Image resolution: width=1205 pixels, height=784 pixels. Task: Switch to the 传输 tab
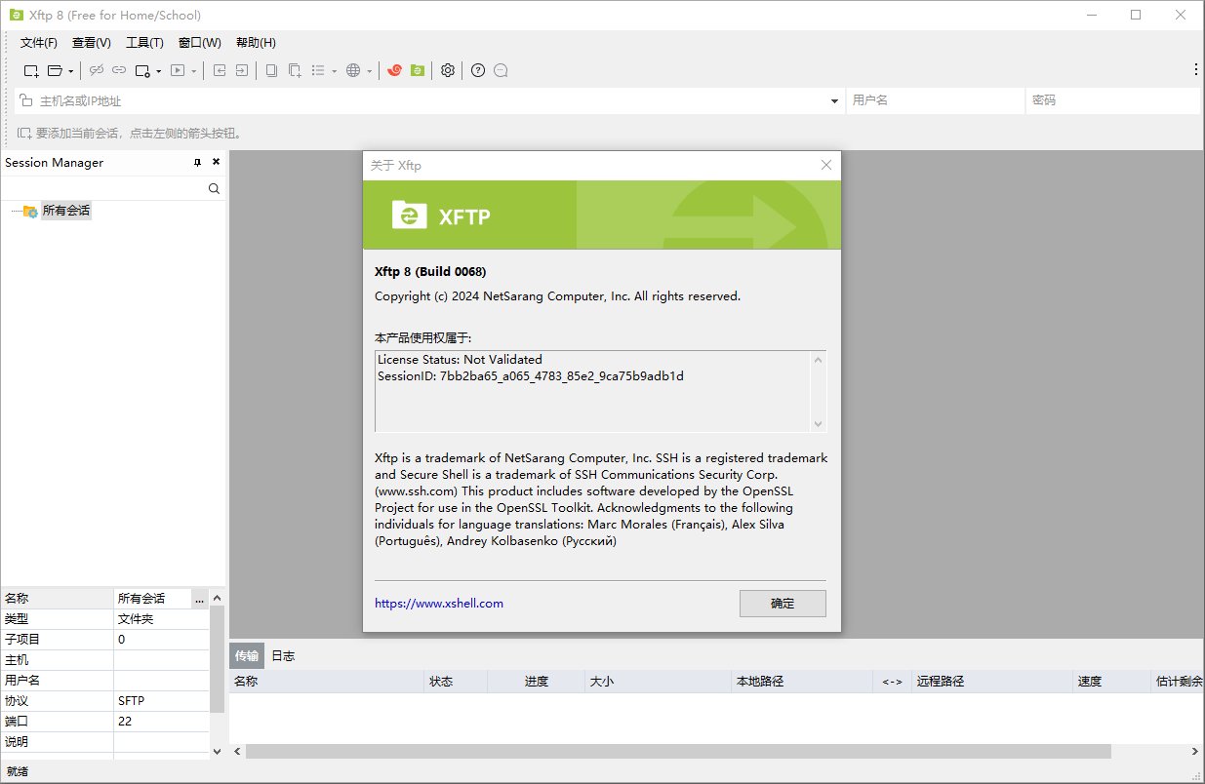coord(247,656)
